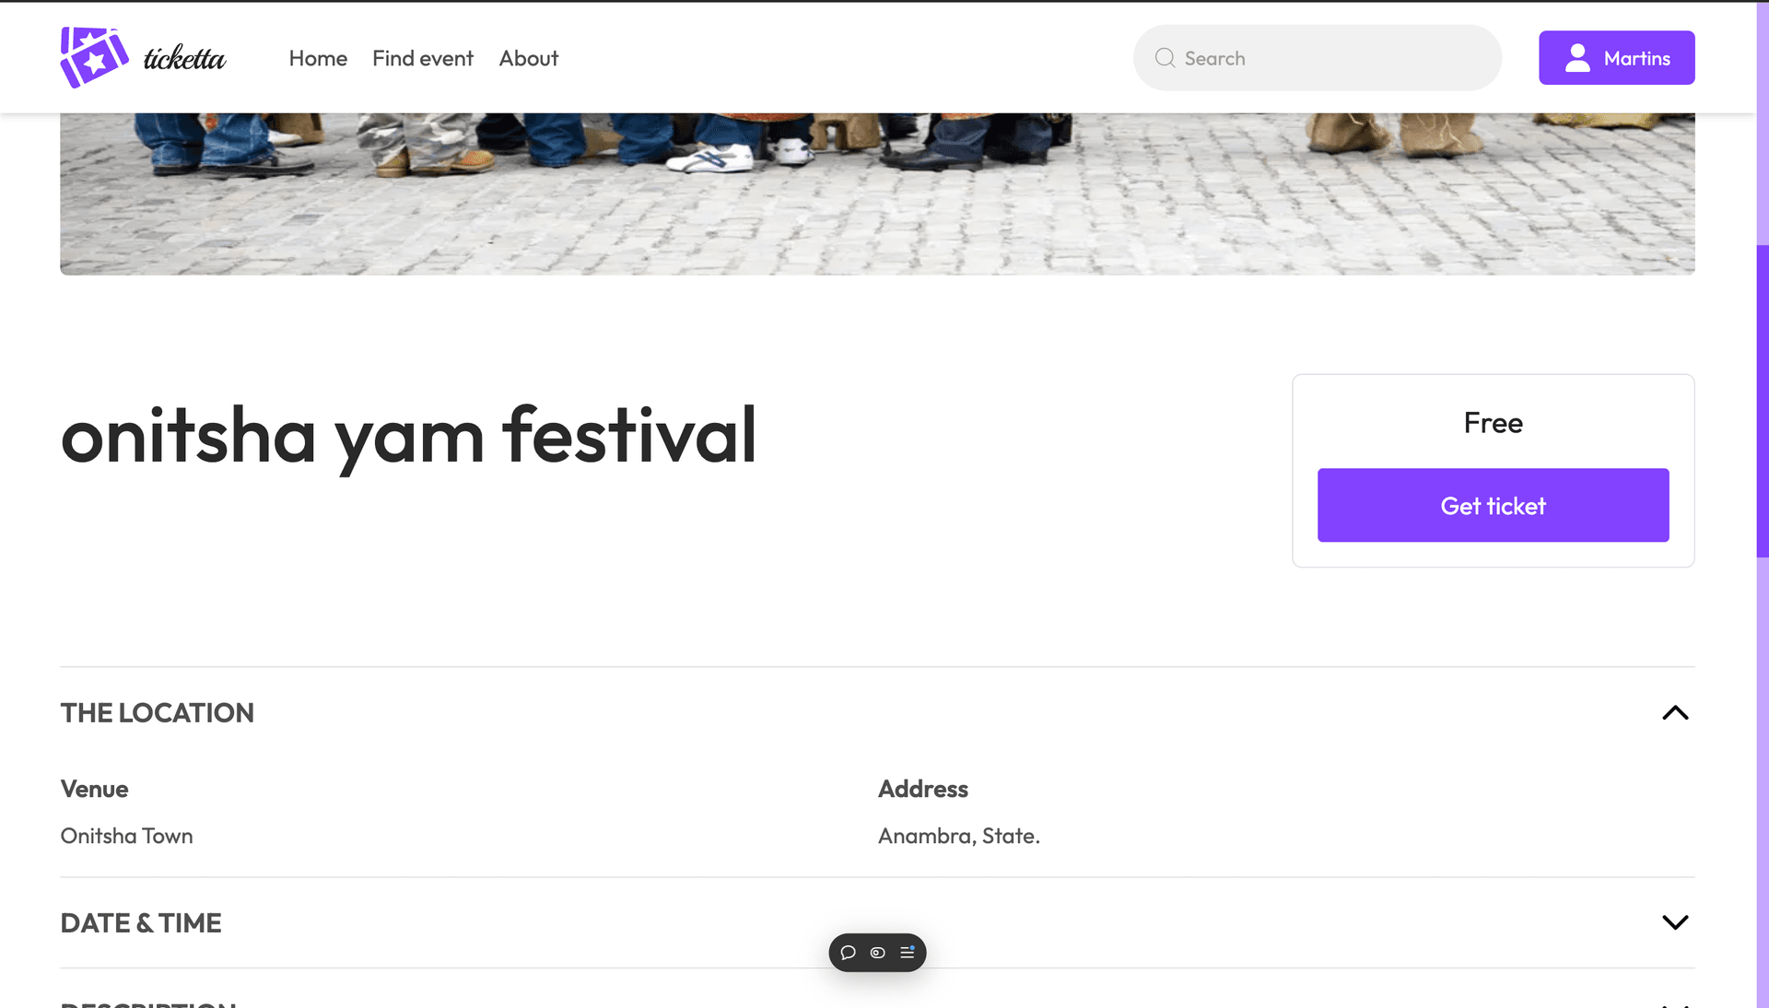This screenshot has width=1769, height=1008.
Task: Flip the switch icon in the floating toolbar
Action: 878,953
